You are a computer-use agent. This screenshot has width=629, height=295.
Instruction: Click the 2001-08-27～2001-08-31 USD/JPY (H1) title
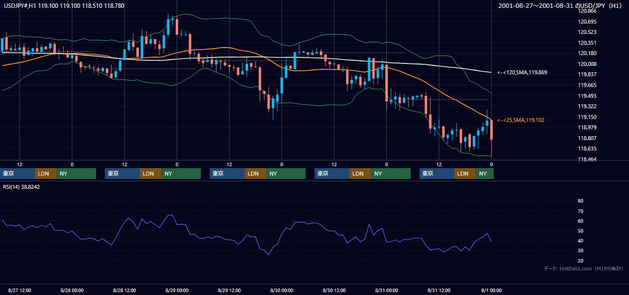click(561, 5)
